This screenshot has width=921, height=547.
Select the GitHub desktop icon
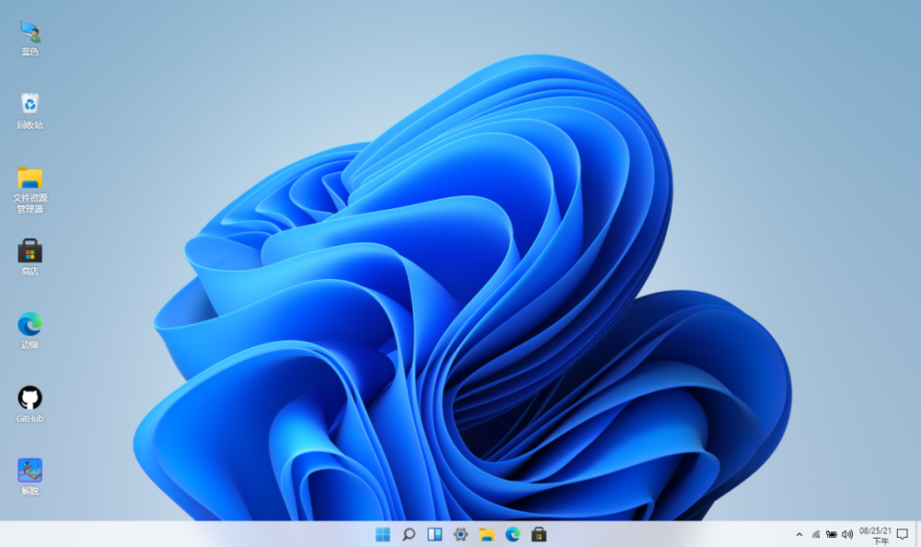point(30,403)
